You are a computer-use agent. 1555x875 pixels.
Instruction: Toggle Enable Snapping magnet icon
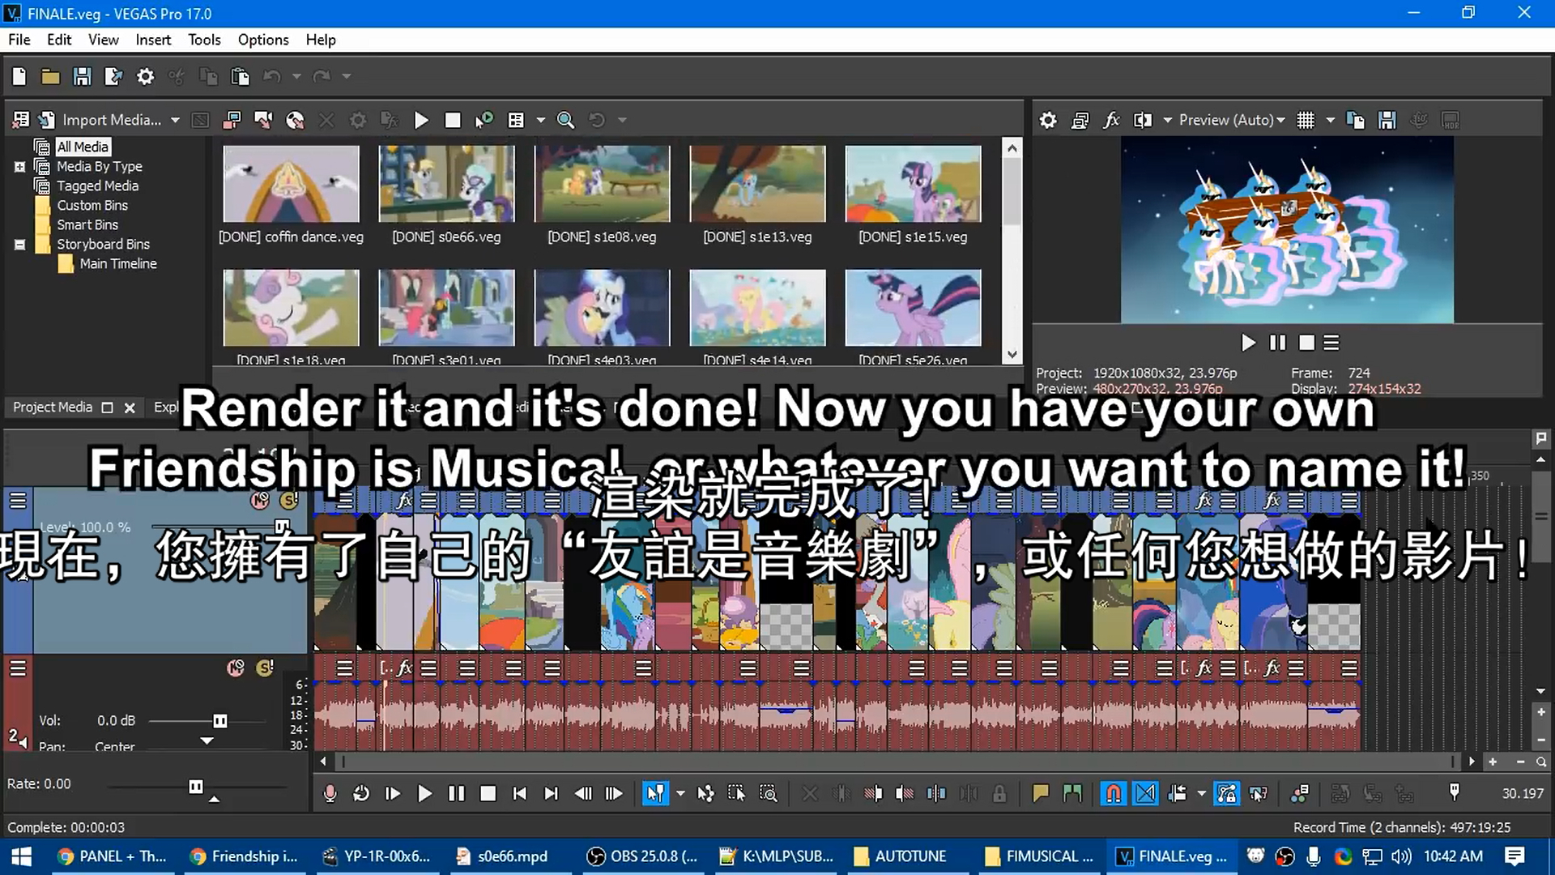click(1114, 793)
